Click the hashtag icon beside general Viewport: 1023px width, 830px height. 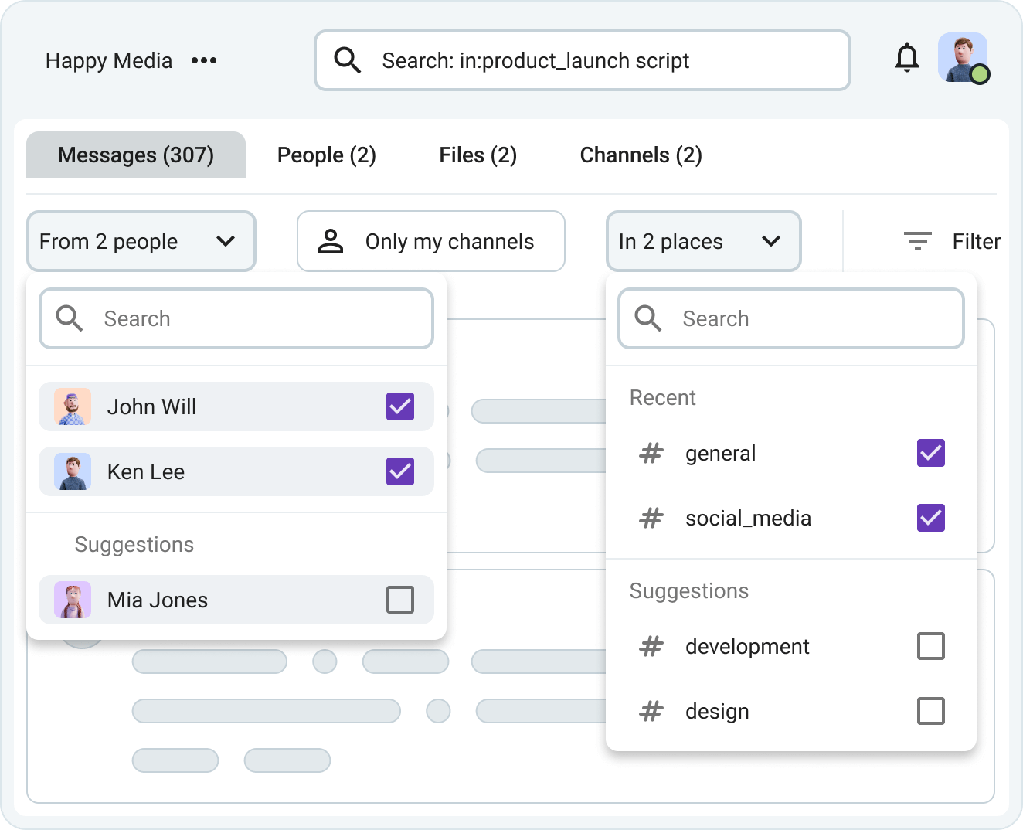point(651,454)
